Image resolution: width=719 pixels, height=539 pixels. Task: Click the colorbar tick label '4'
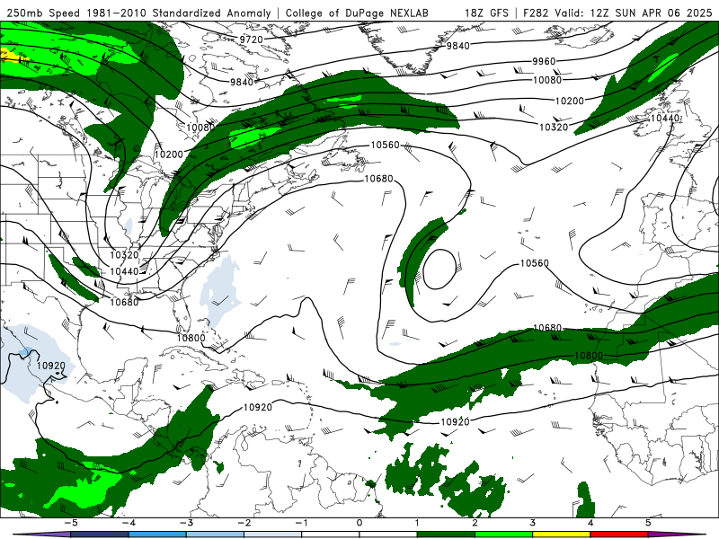click(x=590, y=523)
